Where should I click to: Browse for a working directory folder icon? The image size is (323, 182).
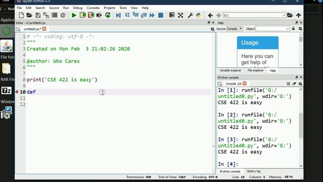(290, 15)
